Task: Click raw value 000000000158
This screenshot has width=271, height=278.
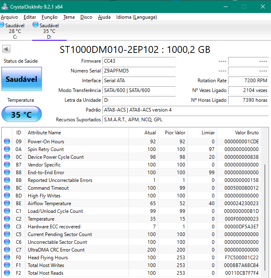Action: click(241, 180)
